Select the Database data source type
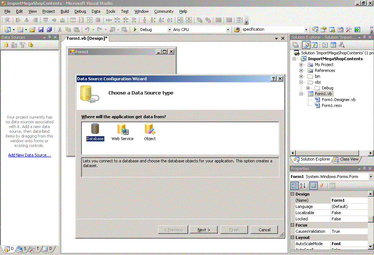Viewport: 374px width, 255px height. 95,132
